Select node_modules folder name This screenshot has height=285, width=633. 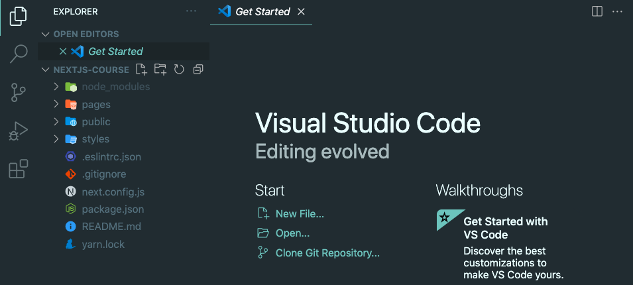coord(116,87)
